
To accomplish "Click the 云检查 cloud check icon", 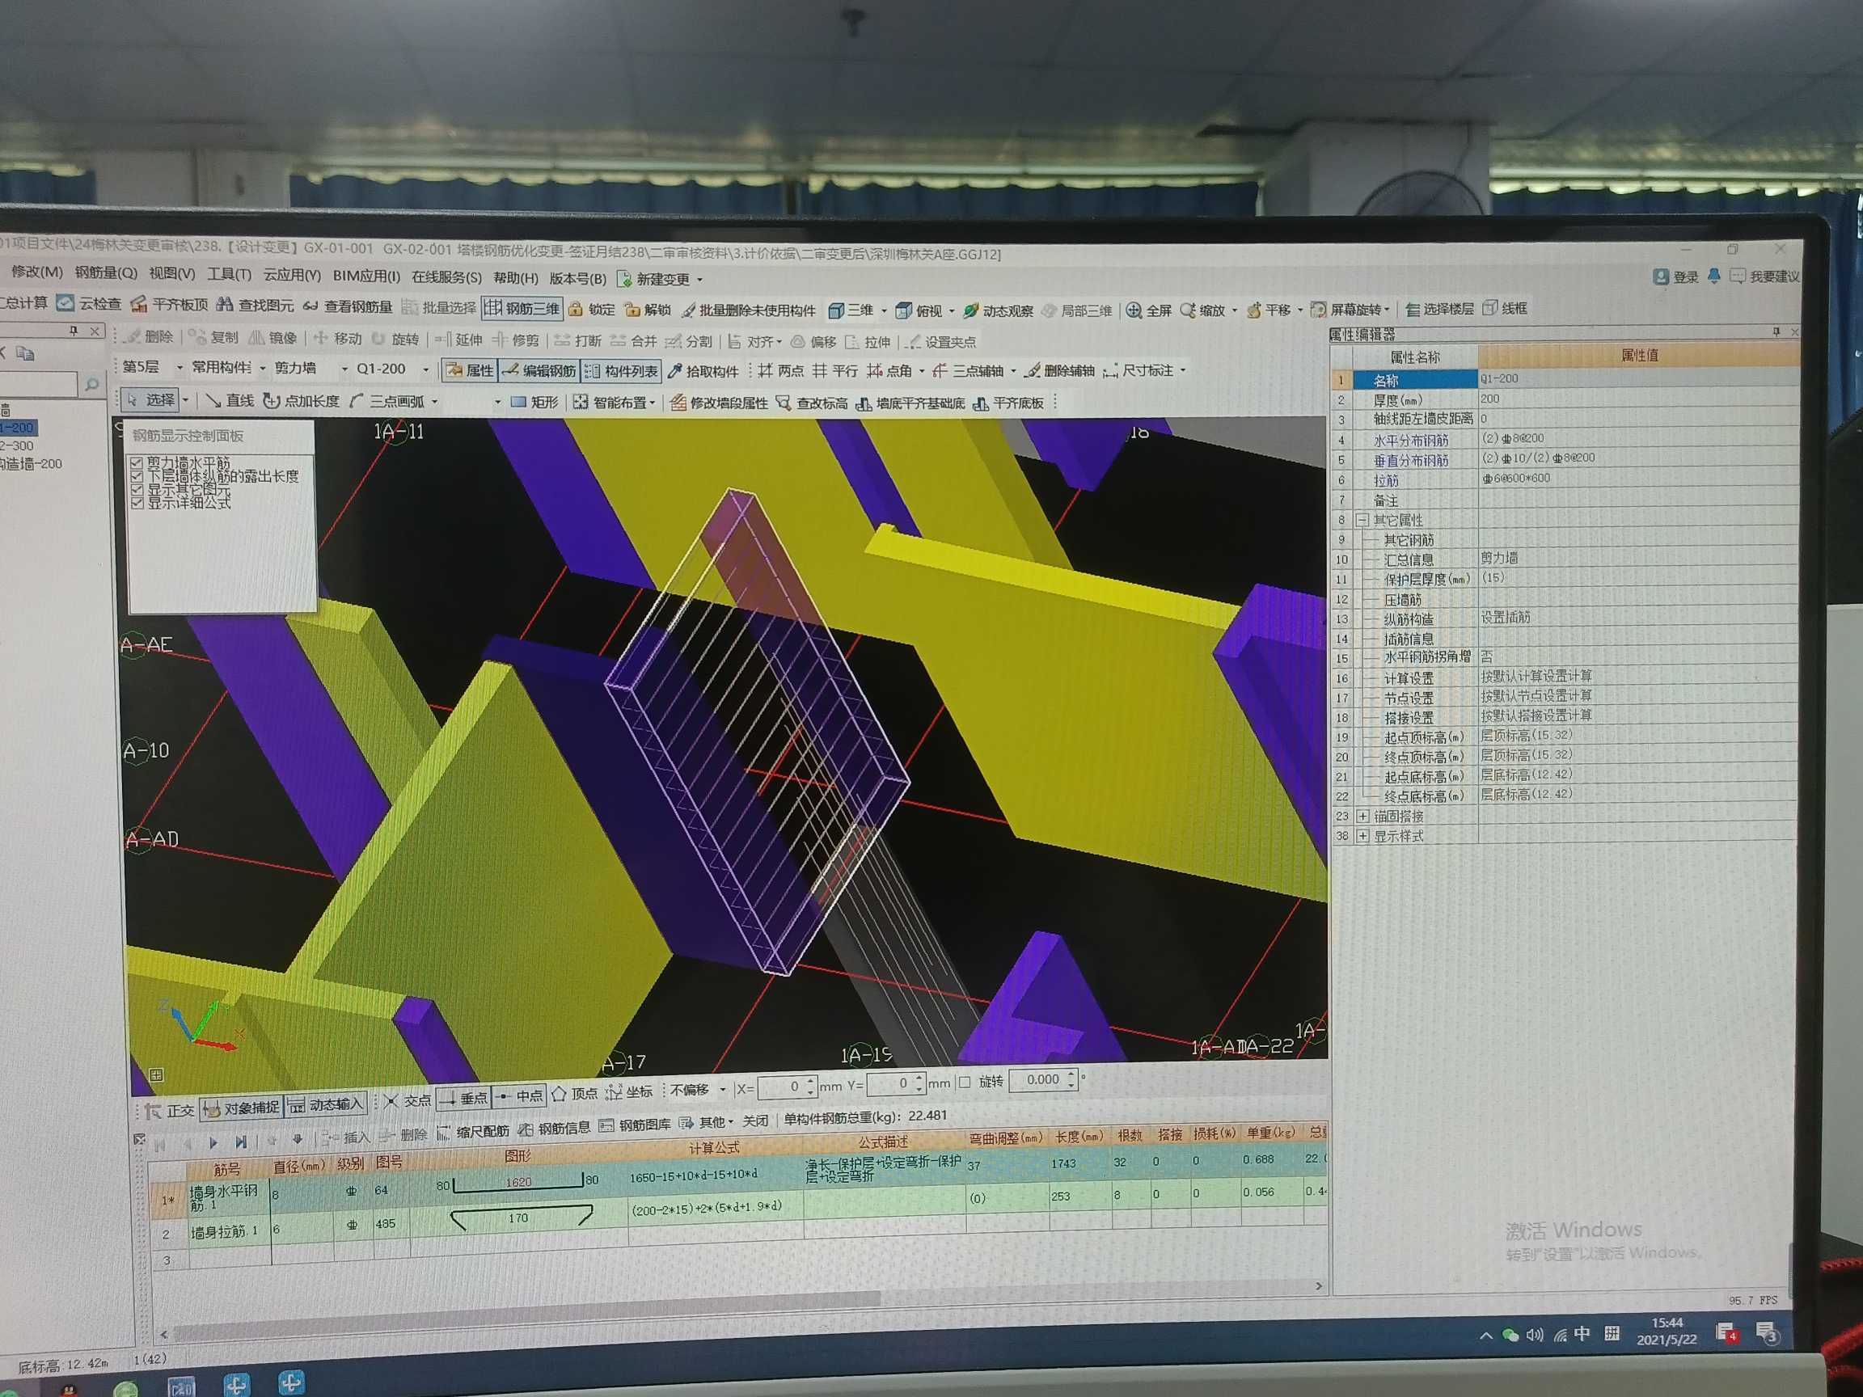I will point(65,302).
